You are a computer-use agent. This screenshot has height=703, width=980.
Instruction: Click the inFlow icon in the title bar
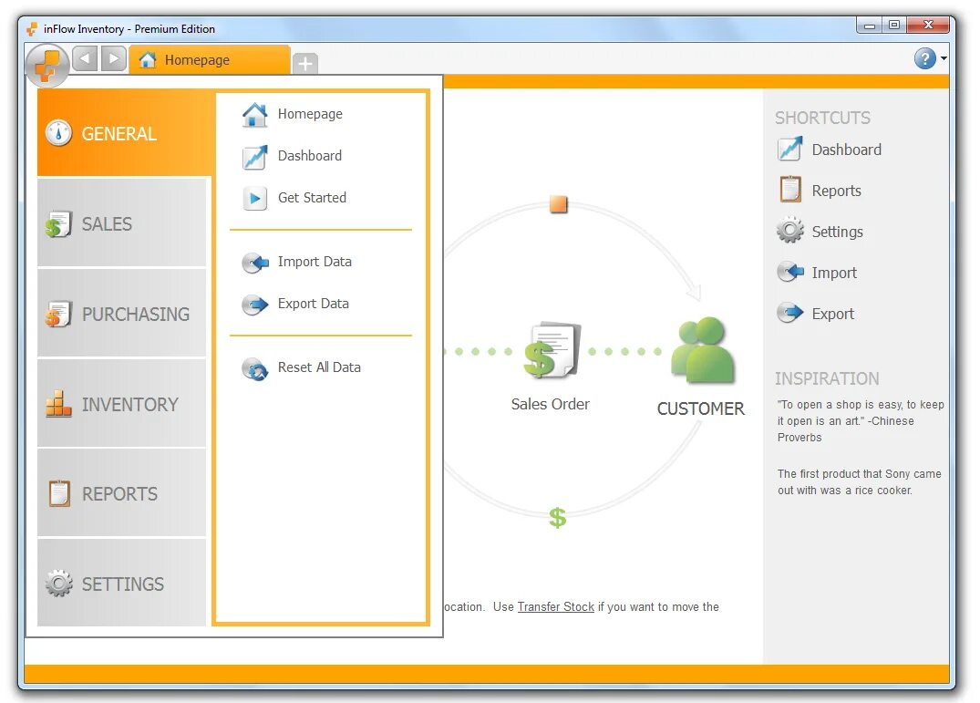(x=32, y=29)
